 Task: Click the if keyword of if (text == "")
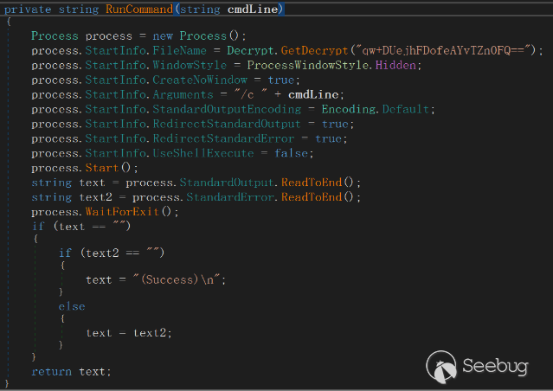pos(38,227)
